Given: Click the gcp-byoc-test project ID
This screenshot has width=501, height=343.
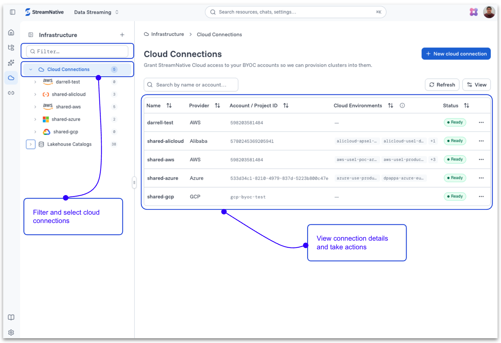Looking at the screenshot, I should (248, 197).
